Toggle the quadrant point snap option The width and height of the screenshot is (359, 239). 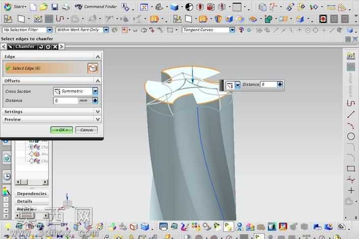tap(316, 30)
